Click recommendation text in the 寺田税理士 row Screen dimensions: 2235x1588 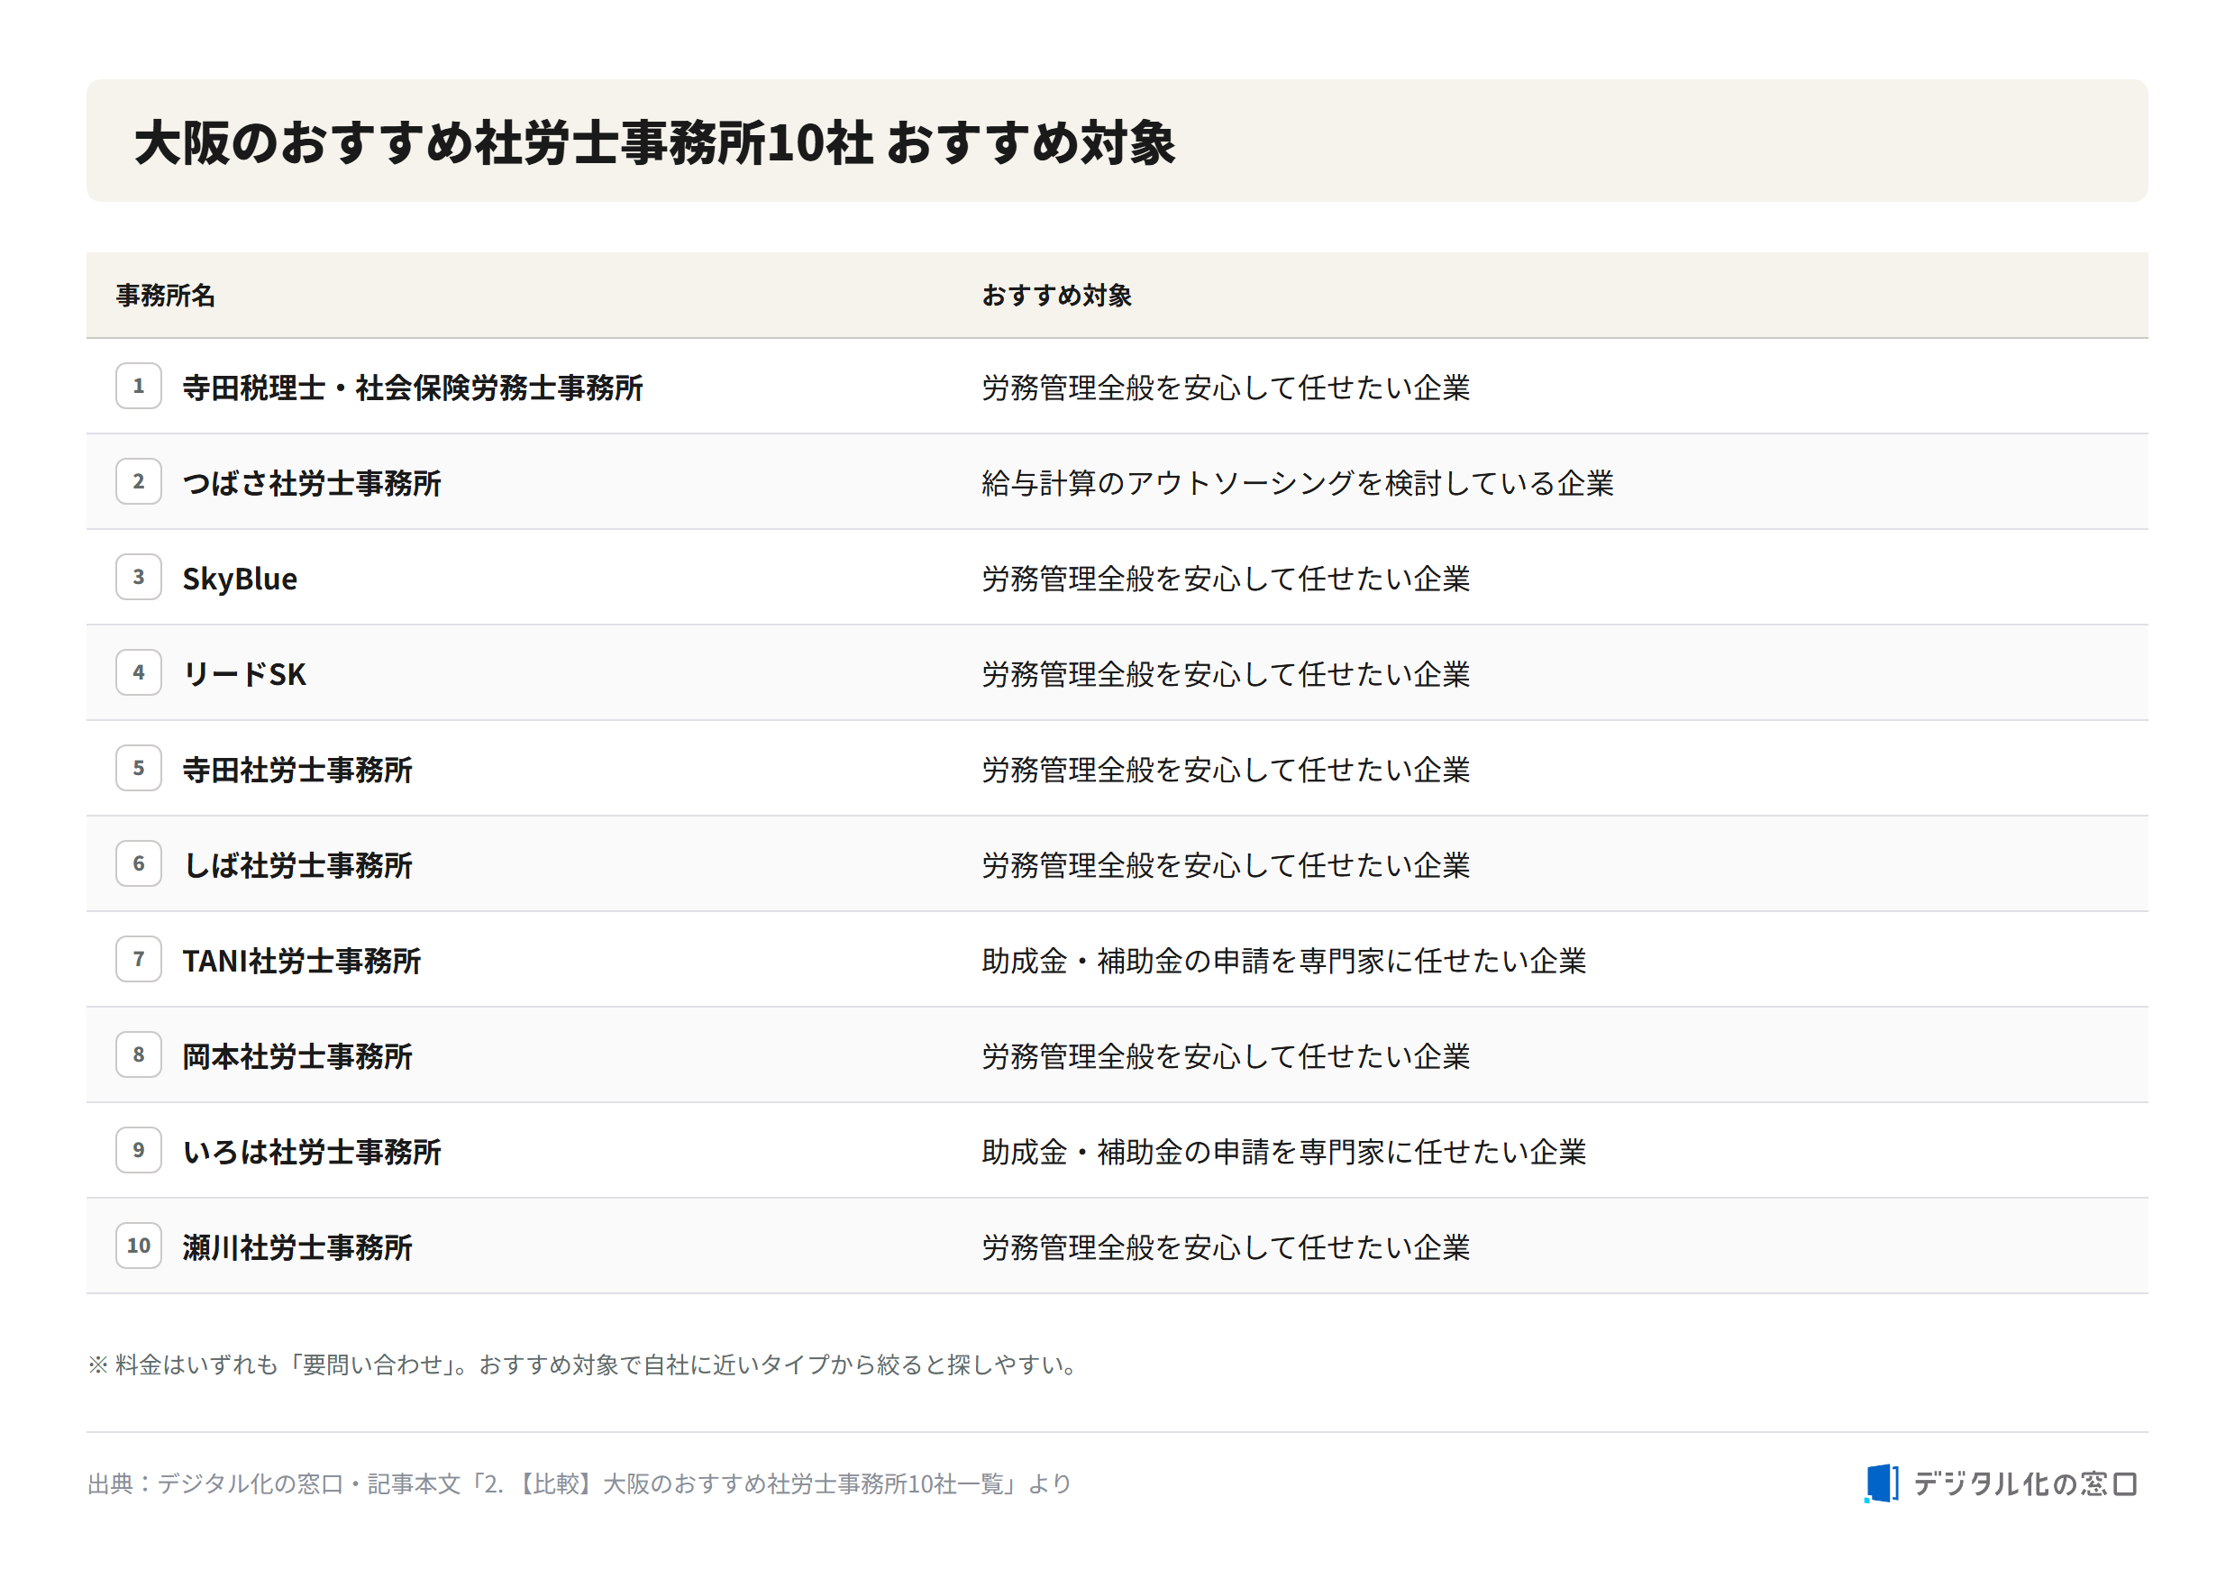click(1226, 388)
